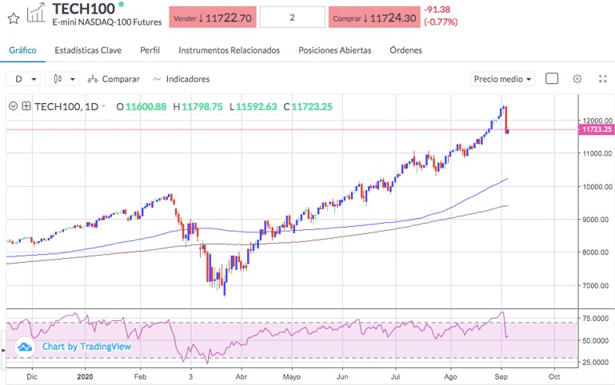Open the candlestick chart type dropdown
This screenshot has width=615, height=385.
coord(62,79)
